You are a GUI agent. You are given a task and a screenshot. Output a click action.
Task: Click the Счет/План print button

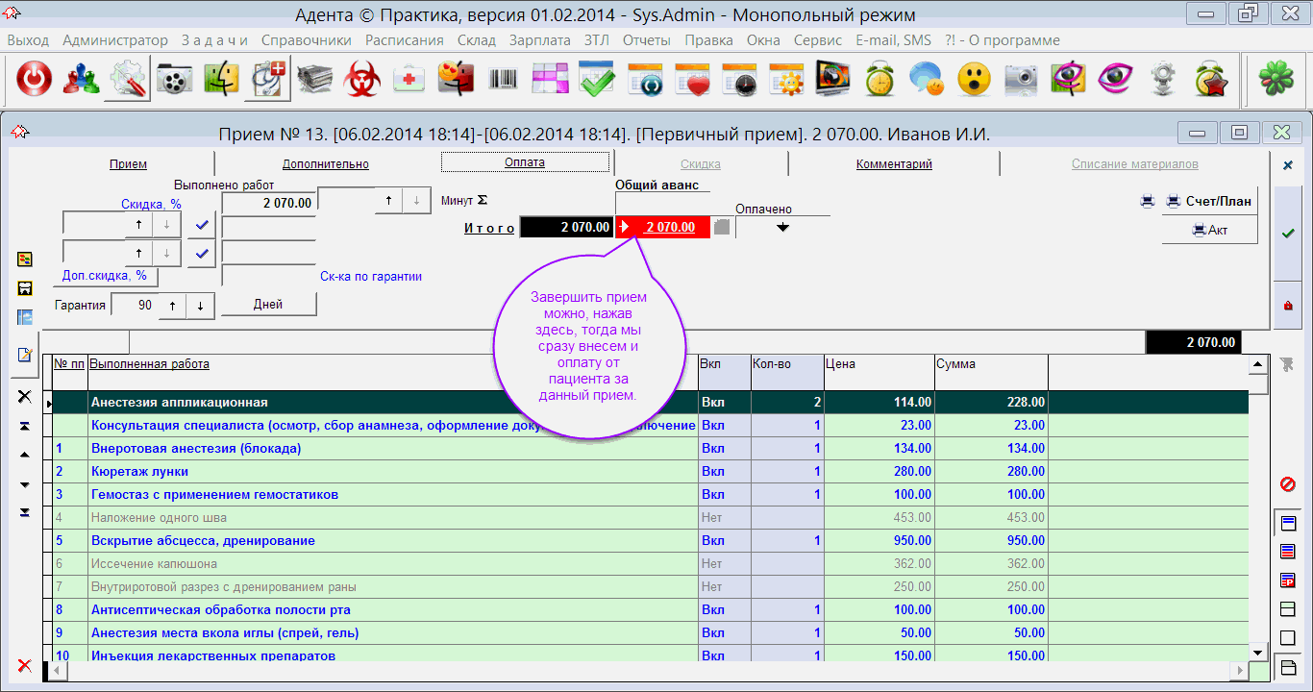[x=1209, y=202]
